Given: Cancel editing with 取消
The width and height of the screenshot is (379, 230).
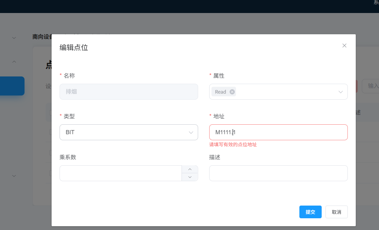Looking at the screenshot, I should click(x=336, y=212).
